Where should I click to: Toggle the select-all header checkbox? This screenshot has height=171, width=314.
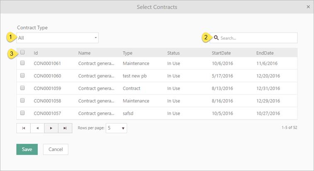pos(22,52)
